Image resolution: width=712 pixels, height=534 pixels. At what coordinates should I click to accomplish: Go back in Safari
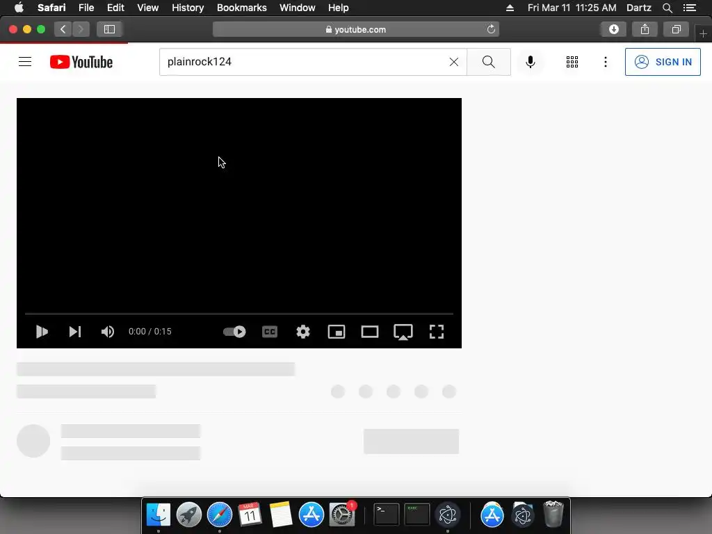pos(63,29)
